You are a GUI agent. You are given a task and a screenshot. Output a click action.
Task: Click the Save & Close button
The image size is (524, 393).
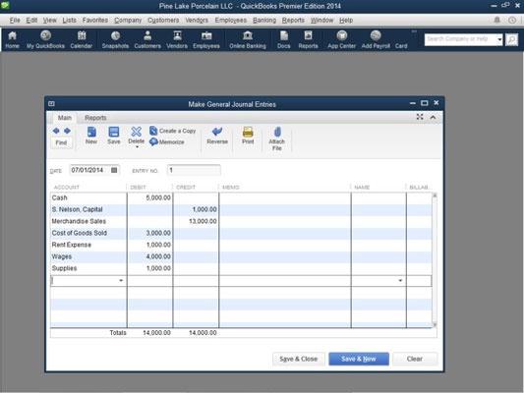[x=299, y=359]
